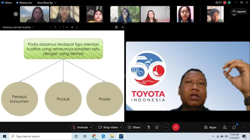The image size is (250, 140).
Task: Toggle raise hand gesture button
Action: pyautogui.click(x=149, y=127)
